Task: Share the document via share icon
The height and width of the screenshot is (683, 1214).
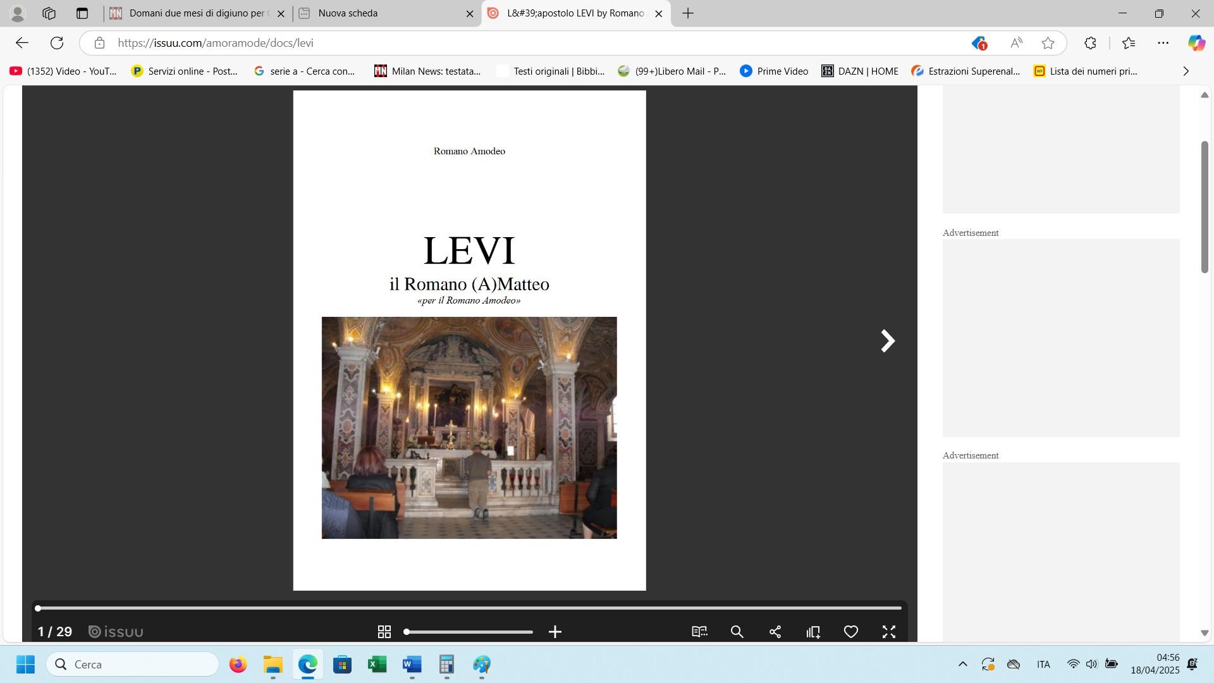Action: point(775,632)
